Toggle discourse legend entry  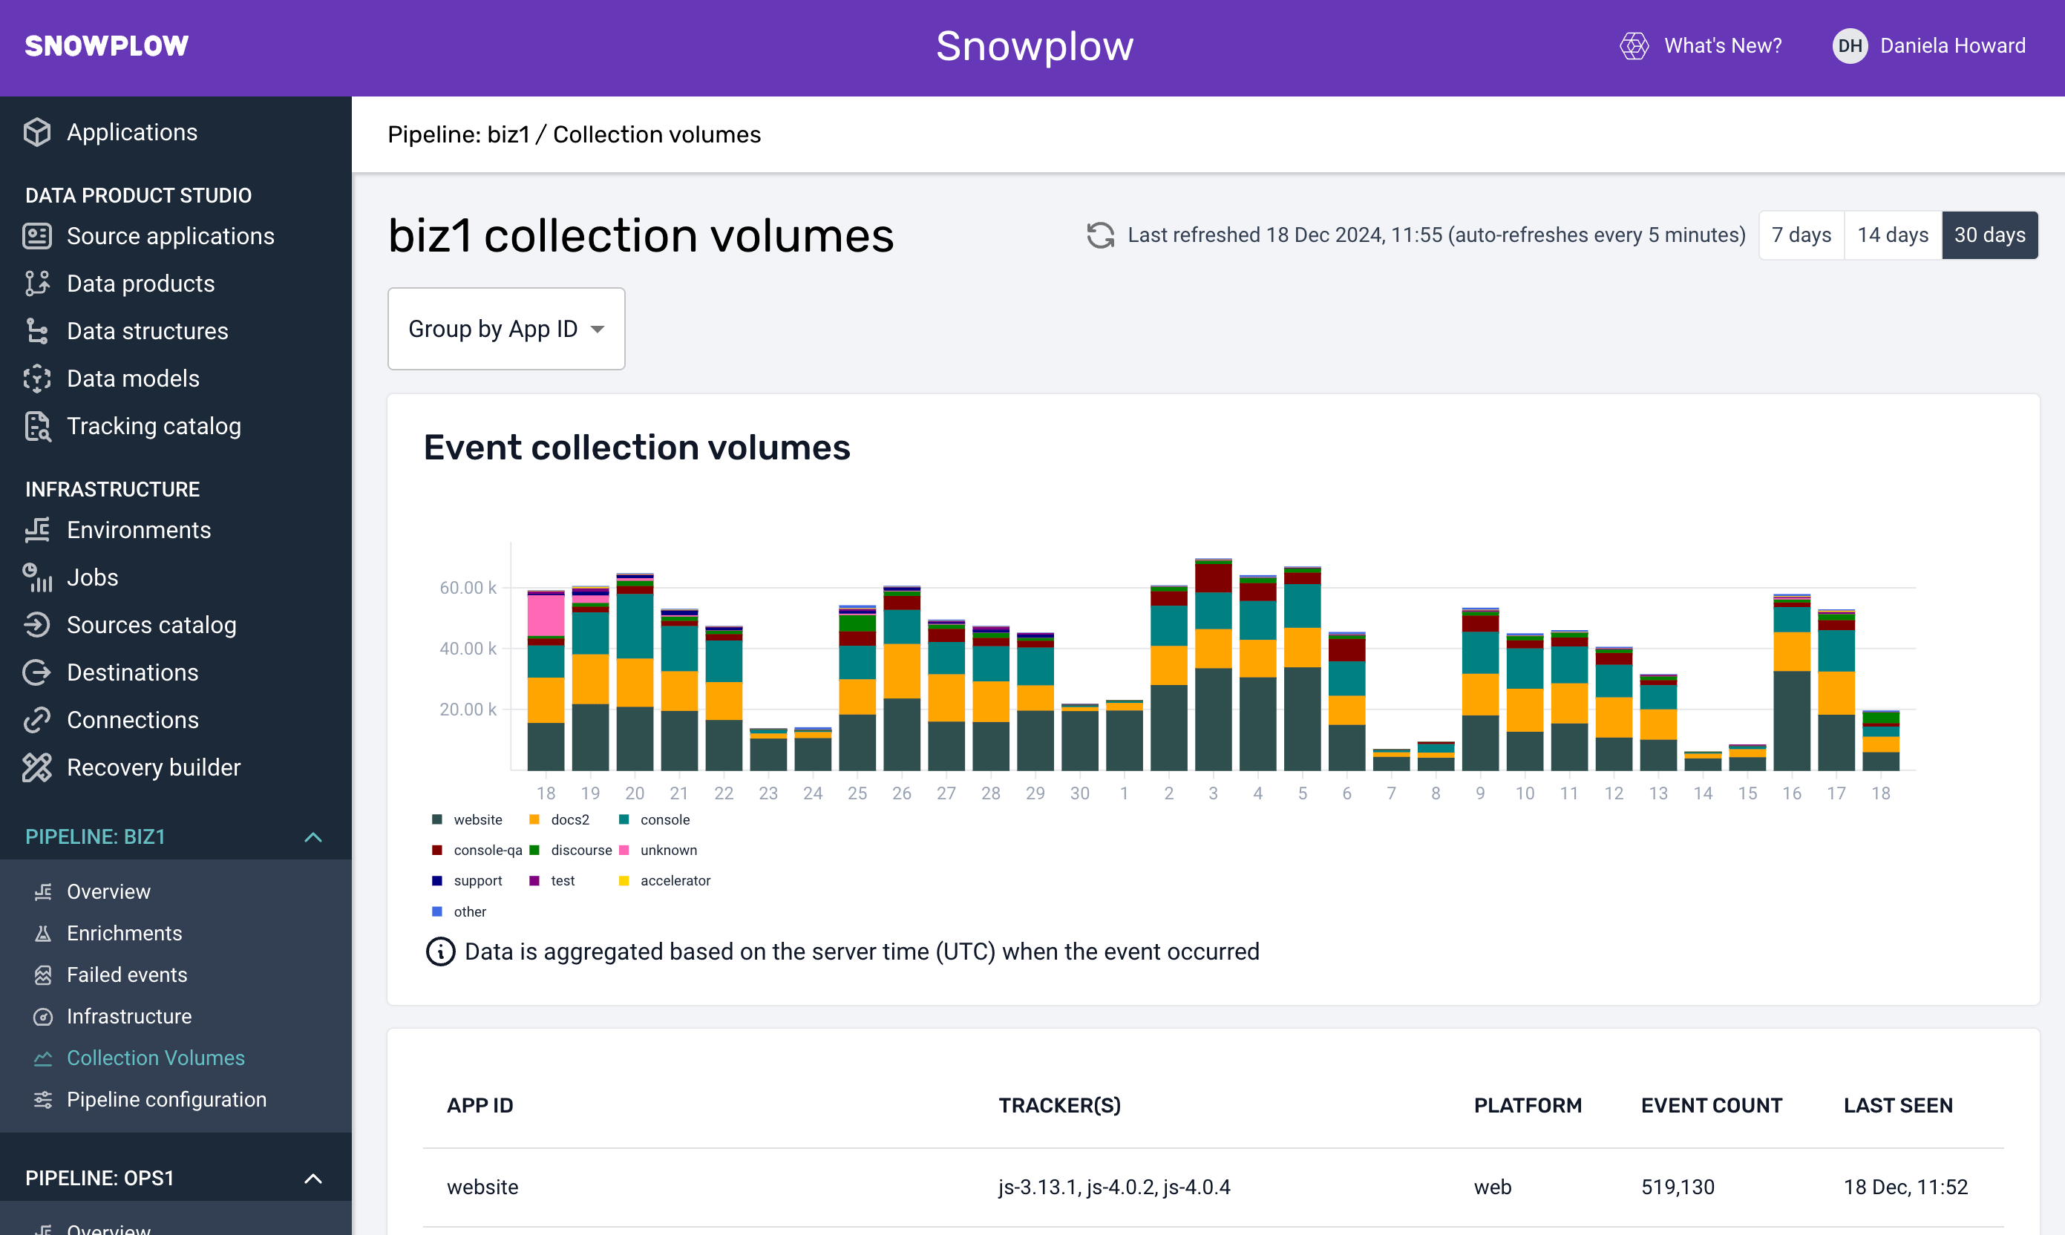tap(571, 851)
